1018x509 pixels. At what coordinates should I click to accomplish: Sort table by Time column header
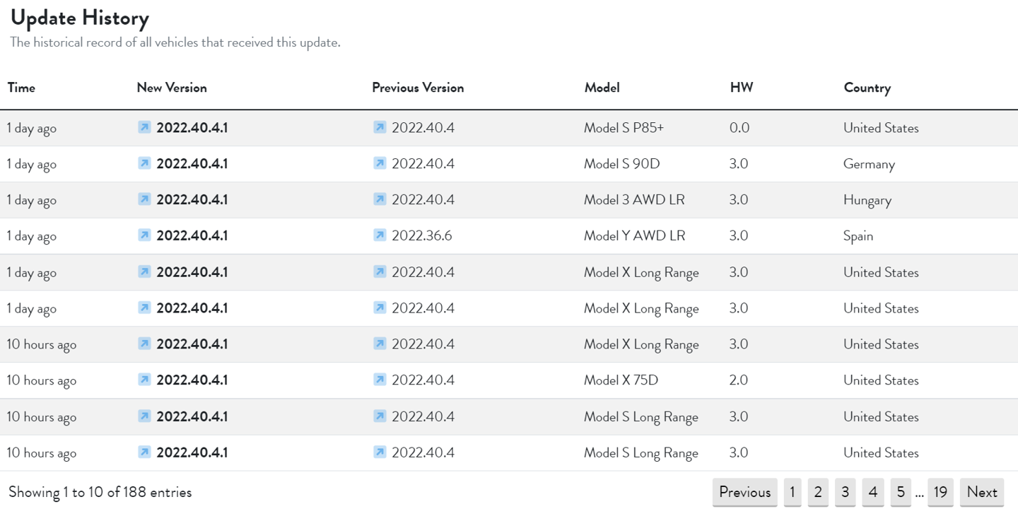21,88
